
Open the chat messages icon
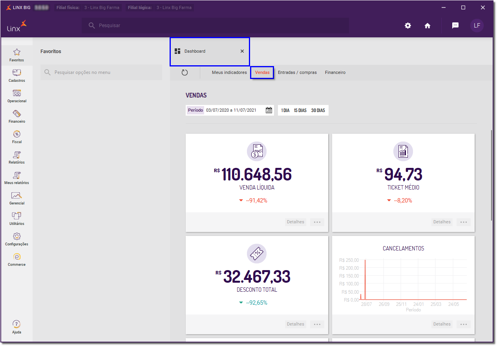(455, 26)
